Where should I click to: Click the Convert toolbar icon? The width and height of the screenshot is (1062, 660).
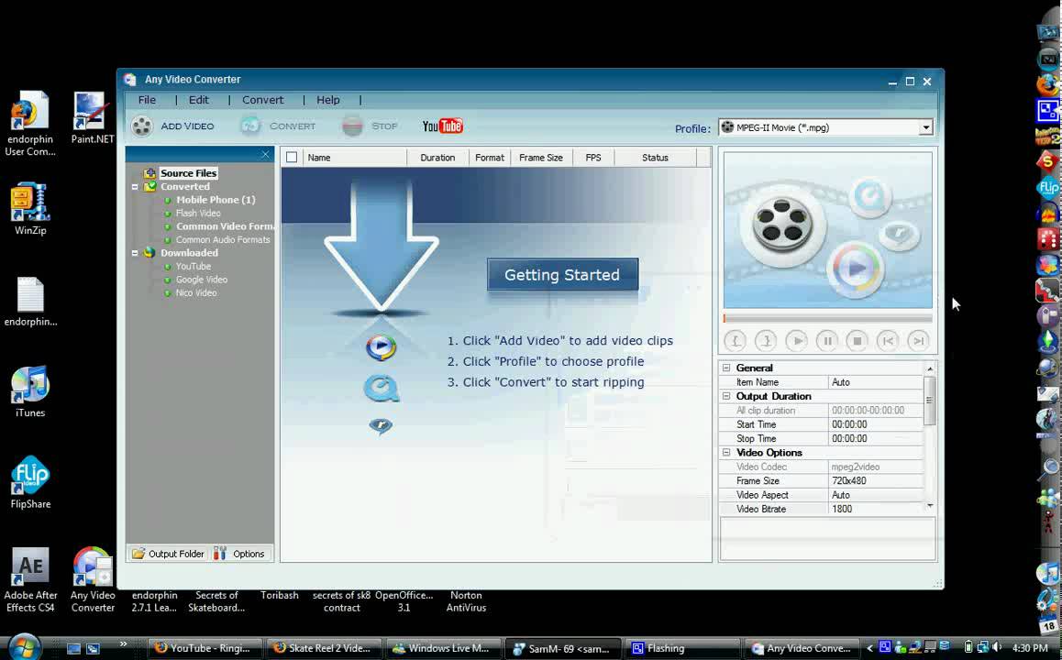click(250, 126)
